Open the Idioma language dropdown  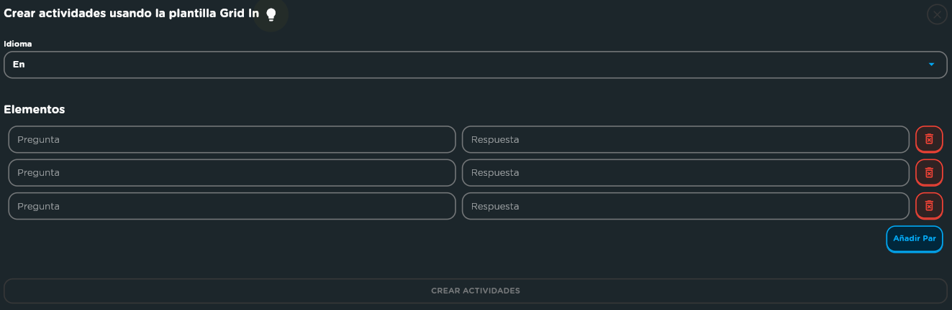tap(476, 65)
